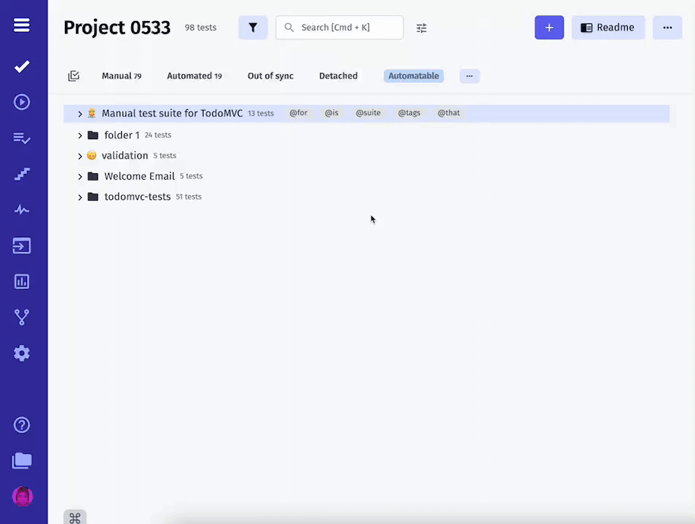This screenshot has width=695, height=524.
Task: Select the validation suite name
Action: point(125,156)
